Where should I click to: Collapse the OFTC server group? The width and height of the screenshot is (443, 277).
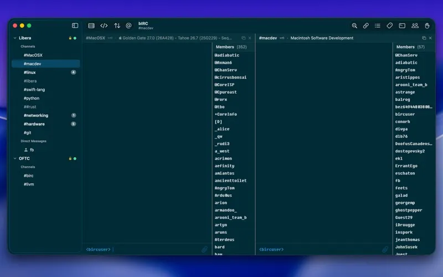(15, 158)
